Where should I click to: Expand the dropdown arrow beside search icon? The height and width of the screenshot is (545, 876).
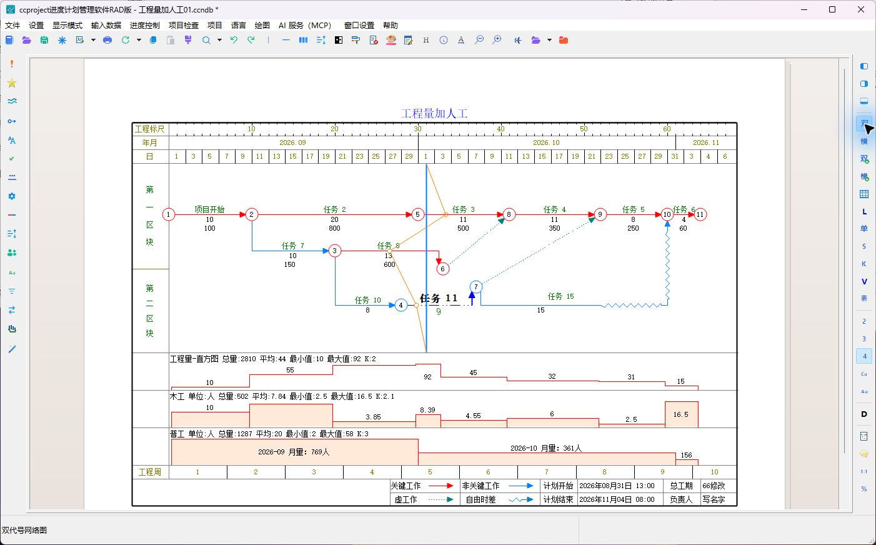click(x=219, y=40)
